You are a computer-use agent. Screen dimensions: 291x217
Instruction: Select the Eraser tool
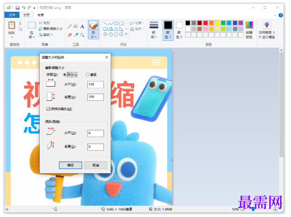coord(69,35)
